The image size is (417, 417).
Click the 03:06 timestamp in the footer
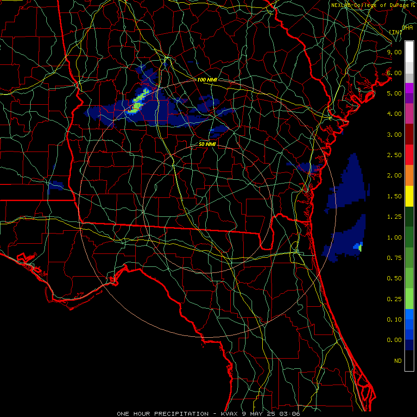coord(290,414)
